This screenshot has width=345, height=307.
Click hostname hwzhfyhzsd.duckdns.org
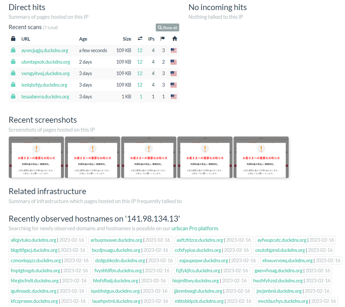pos(278,281)
